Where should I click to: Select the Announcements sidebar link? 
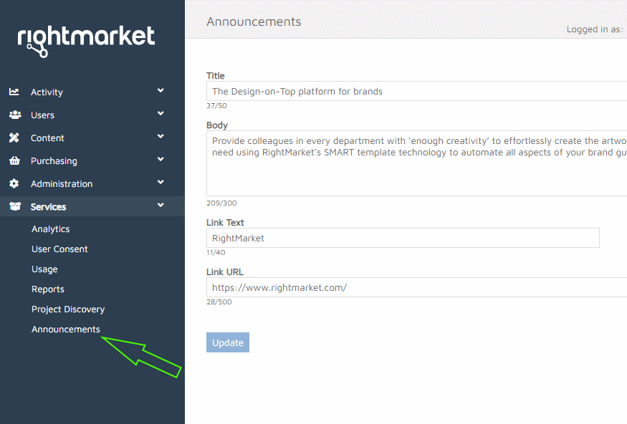tap(66, 329)
